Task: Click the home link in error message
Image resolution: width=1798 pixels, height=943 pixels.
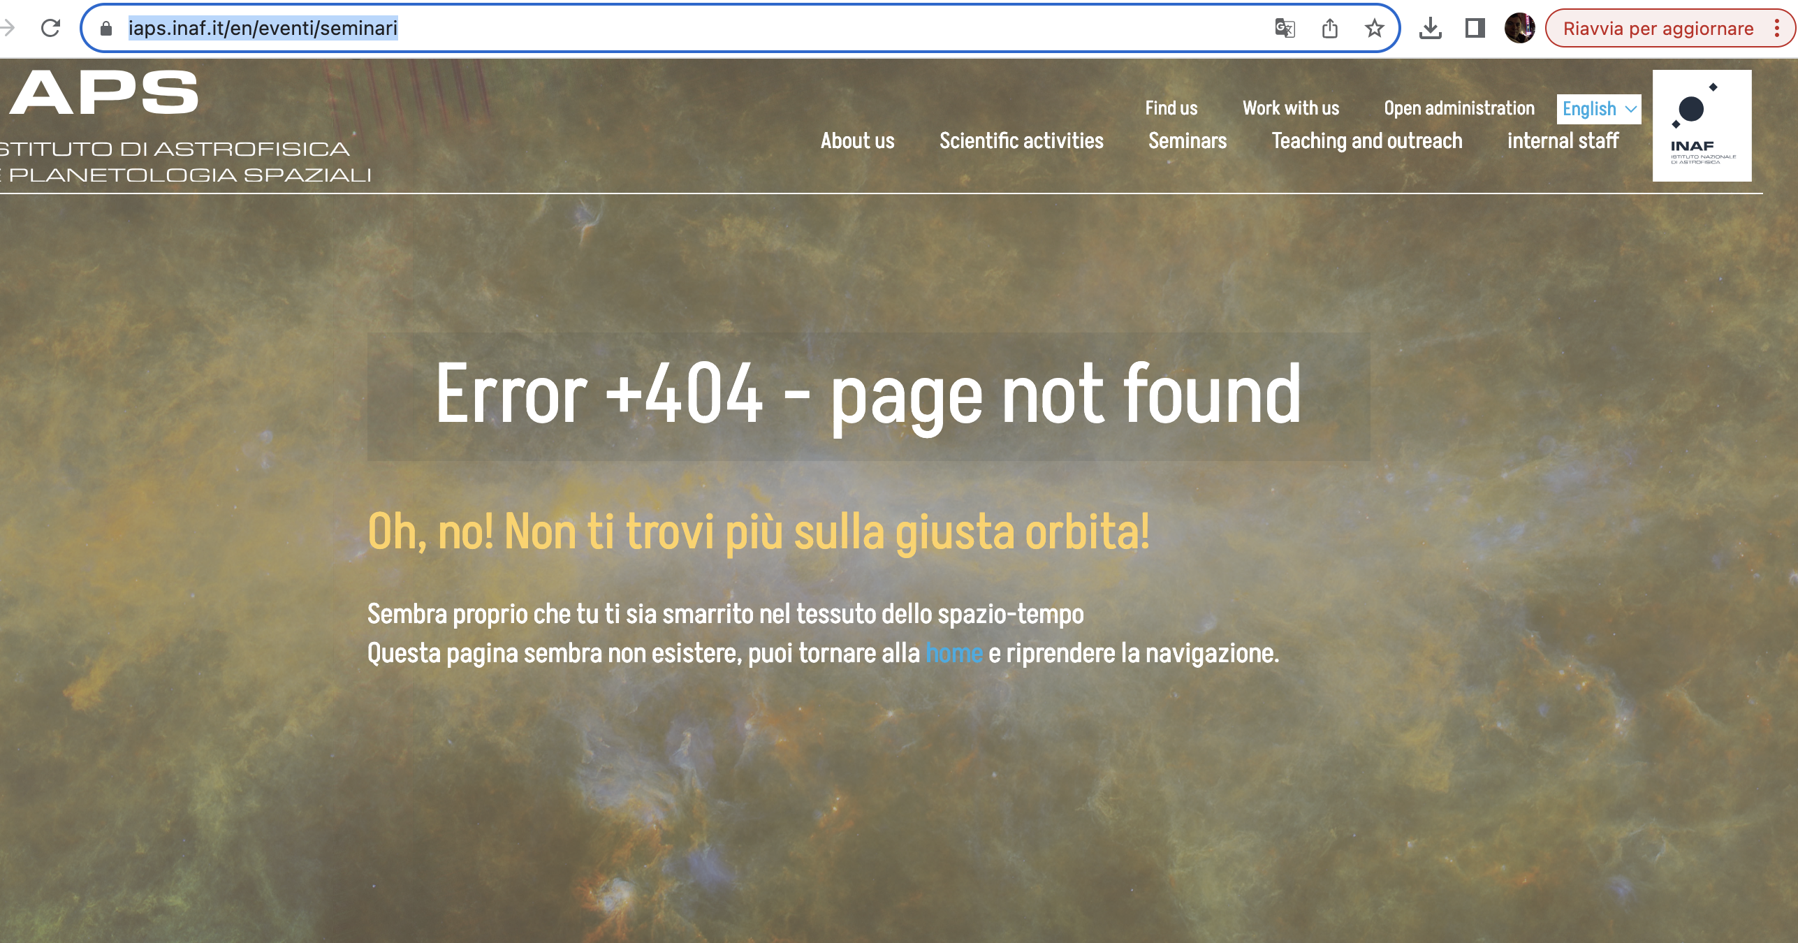Action: click(x=954, y=653)
